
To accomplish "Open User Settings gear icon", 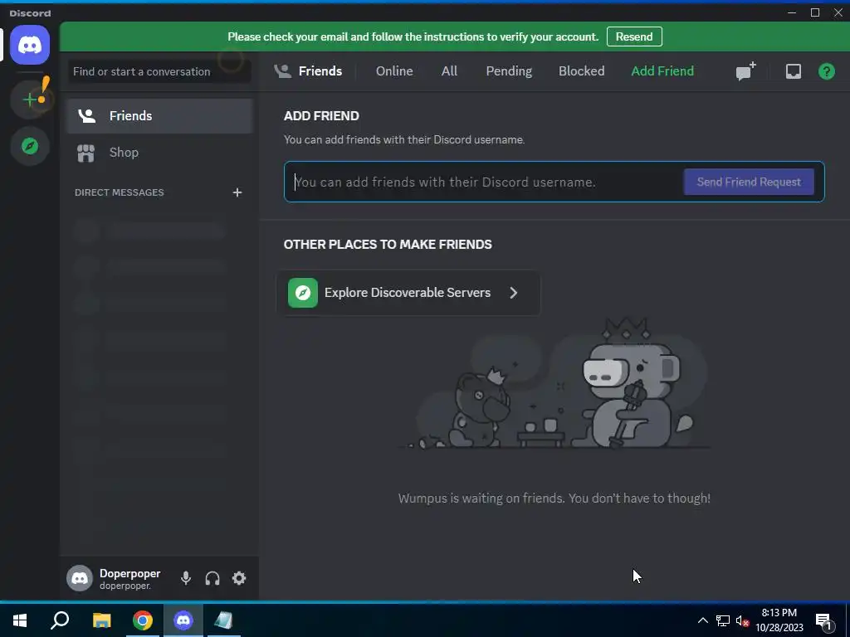I will click(239, 578).
